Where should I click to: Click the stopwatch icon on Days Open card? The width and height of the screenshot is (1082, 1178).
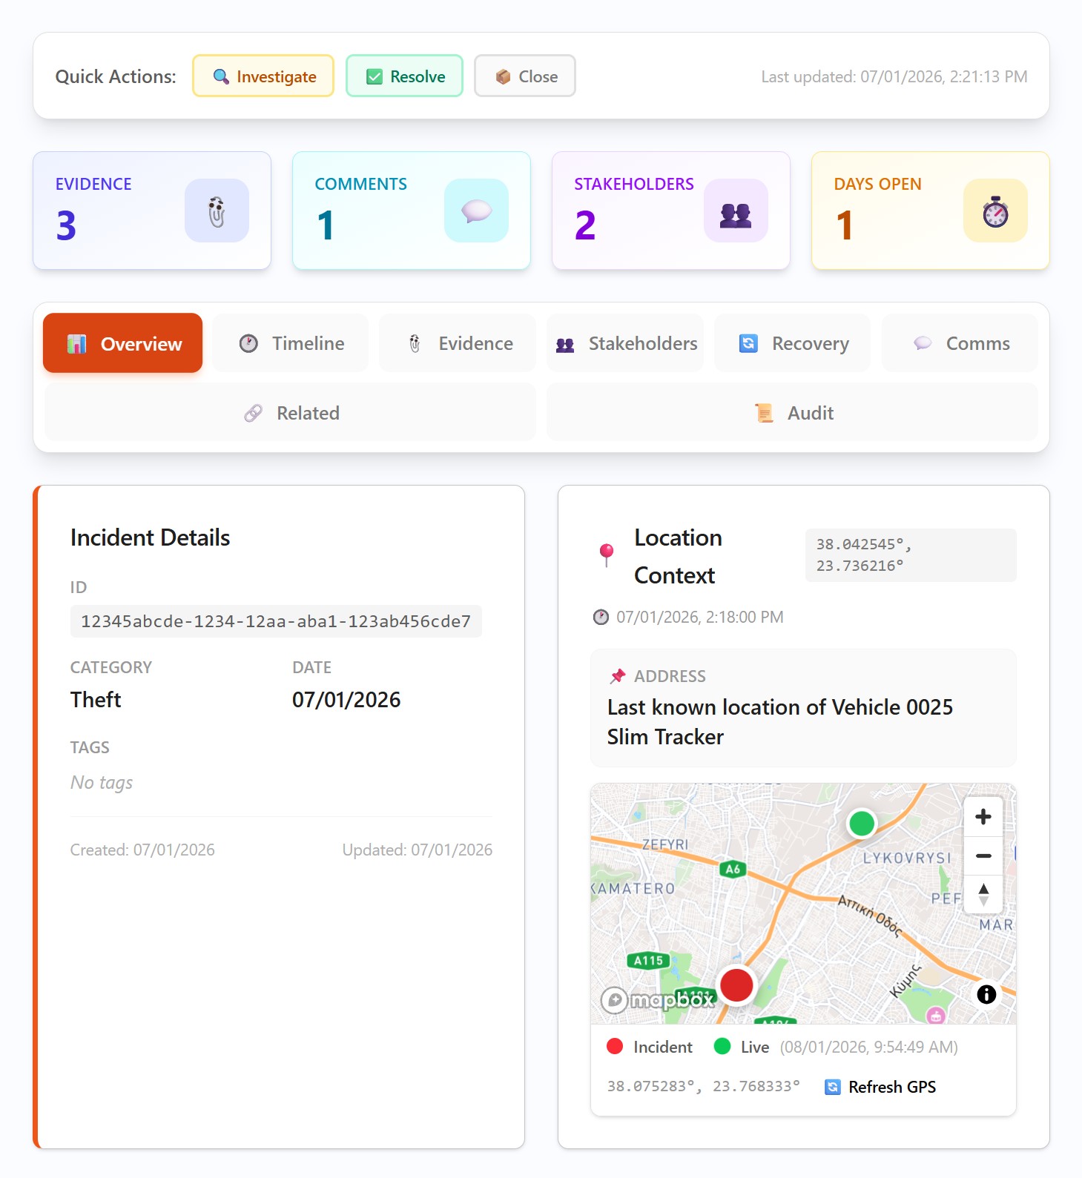tap(995, 211)
